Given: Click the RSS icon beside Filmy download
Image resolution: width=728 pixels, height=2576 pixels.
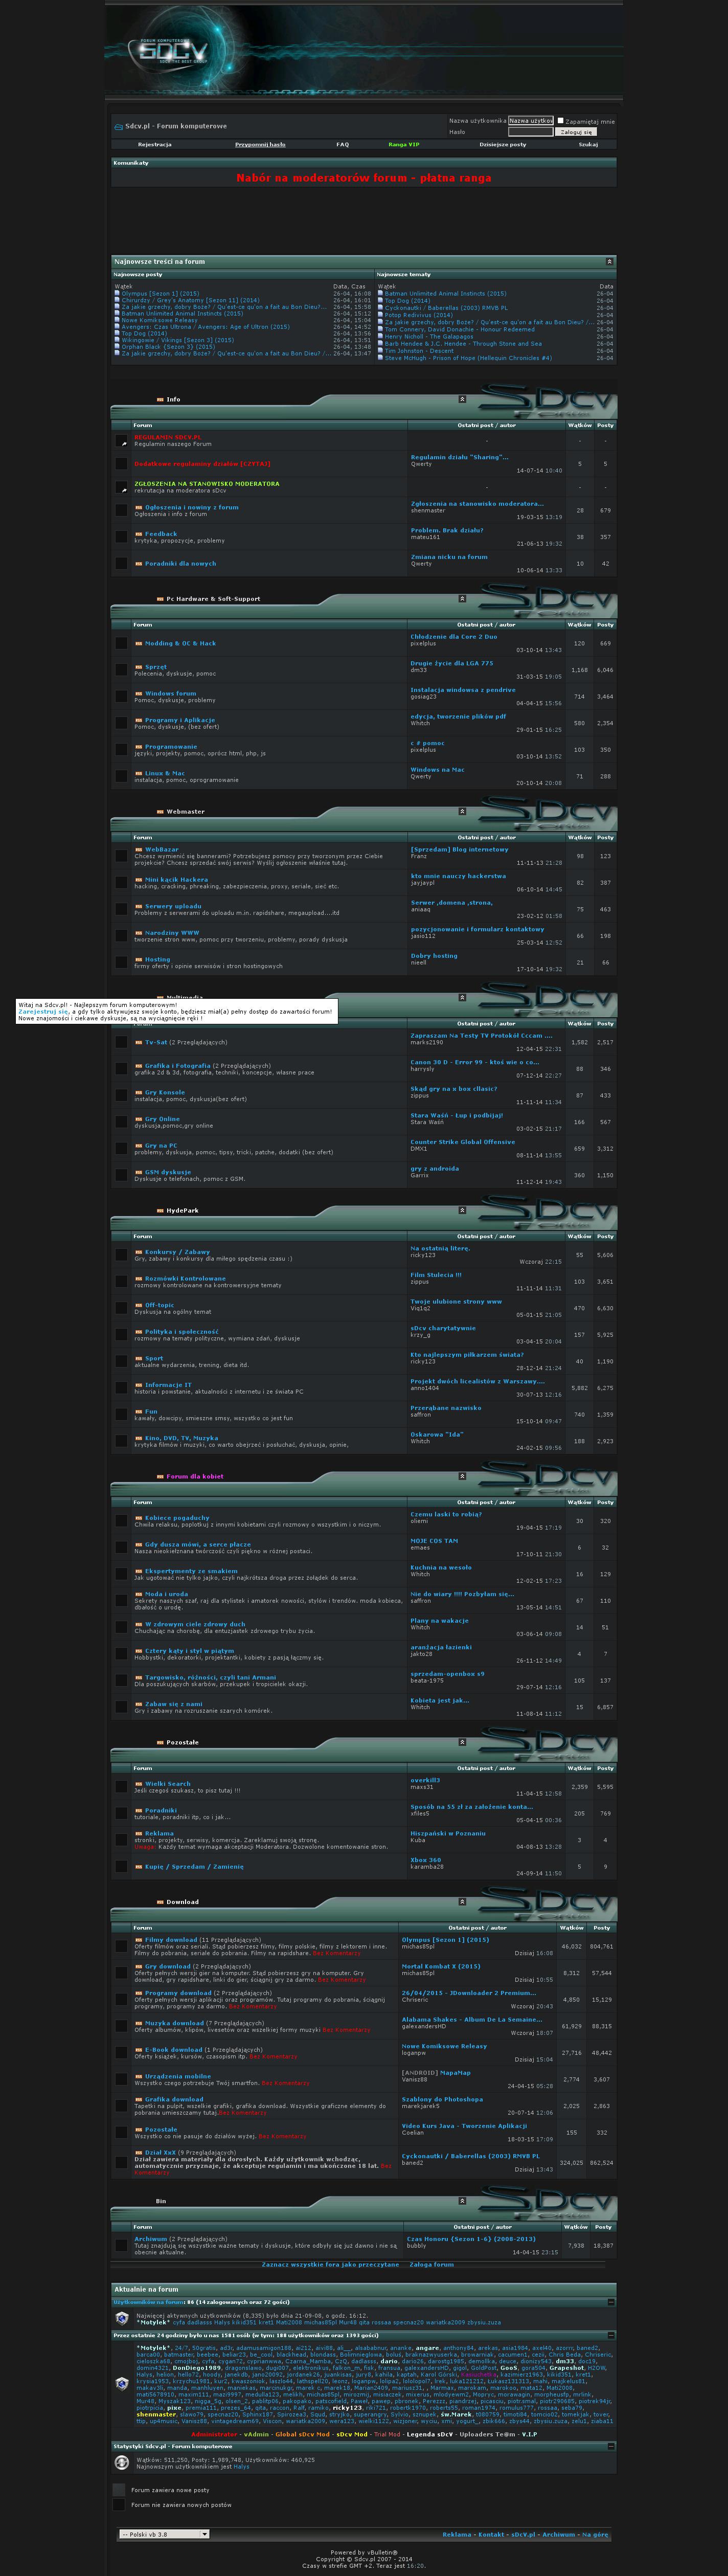Looking at the screenshot, I should 139,1940.
